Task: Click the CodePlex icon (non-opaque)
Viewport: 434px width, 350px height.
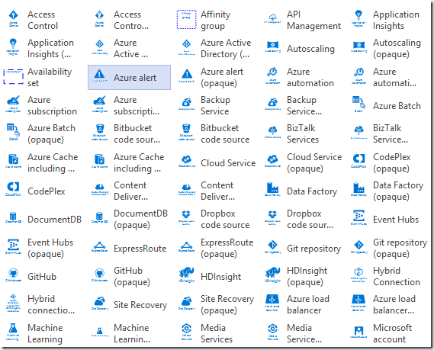Action: pyautogui.click(x=13, y=189)
